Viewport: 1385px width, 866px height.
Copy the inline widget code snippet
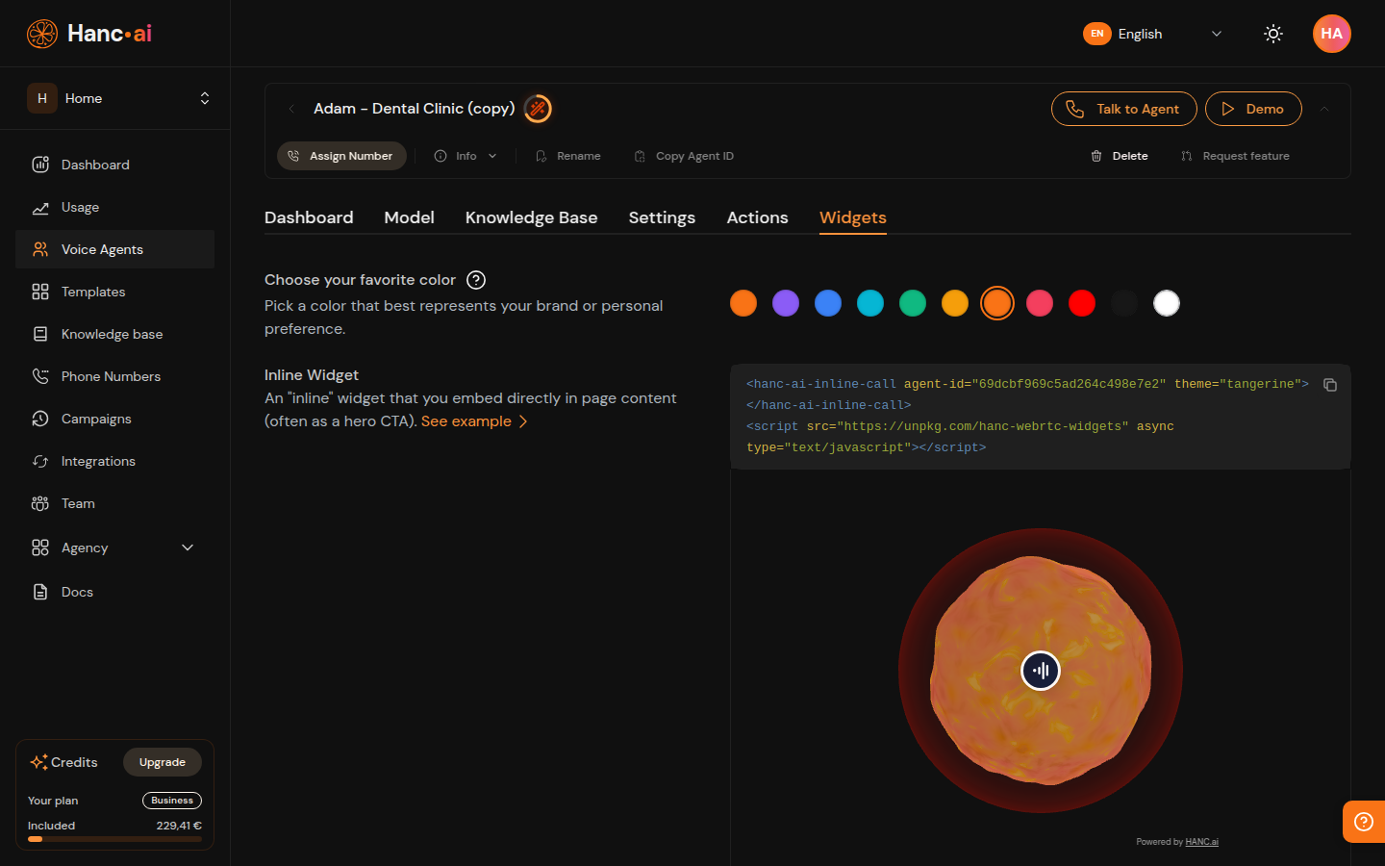point(1330,385)
